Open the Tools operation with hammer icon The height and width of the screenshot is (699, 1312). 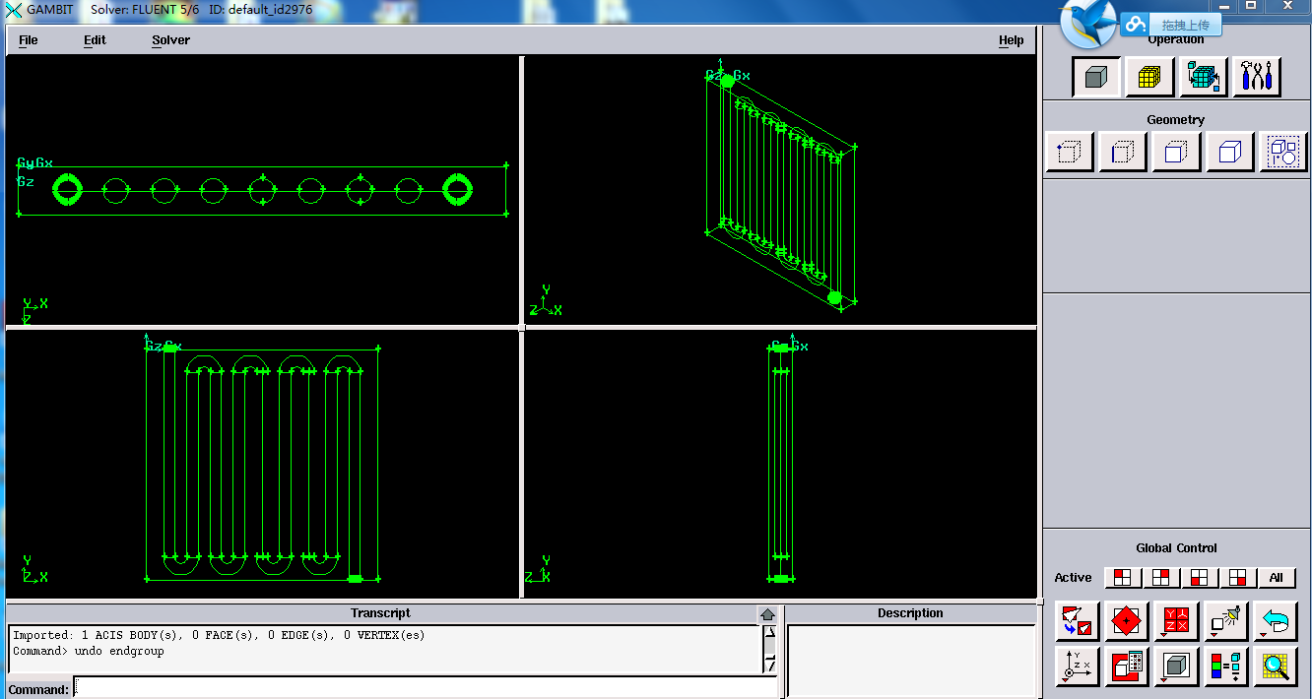[x=1257, y=77]
